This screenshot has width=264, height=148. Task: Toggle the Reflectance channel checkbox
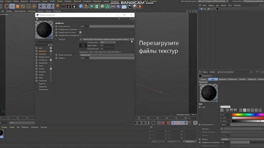(51, 60)
